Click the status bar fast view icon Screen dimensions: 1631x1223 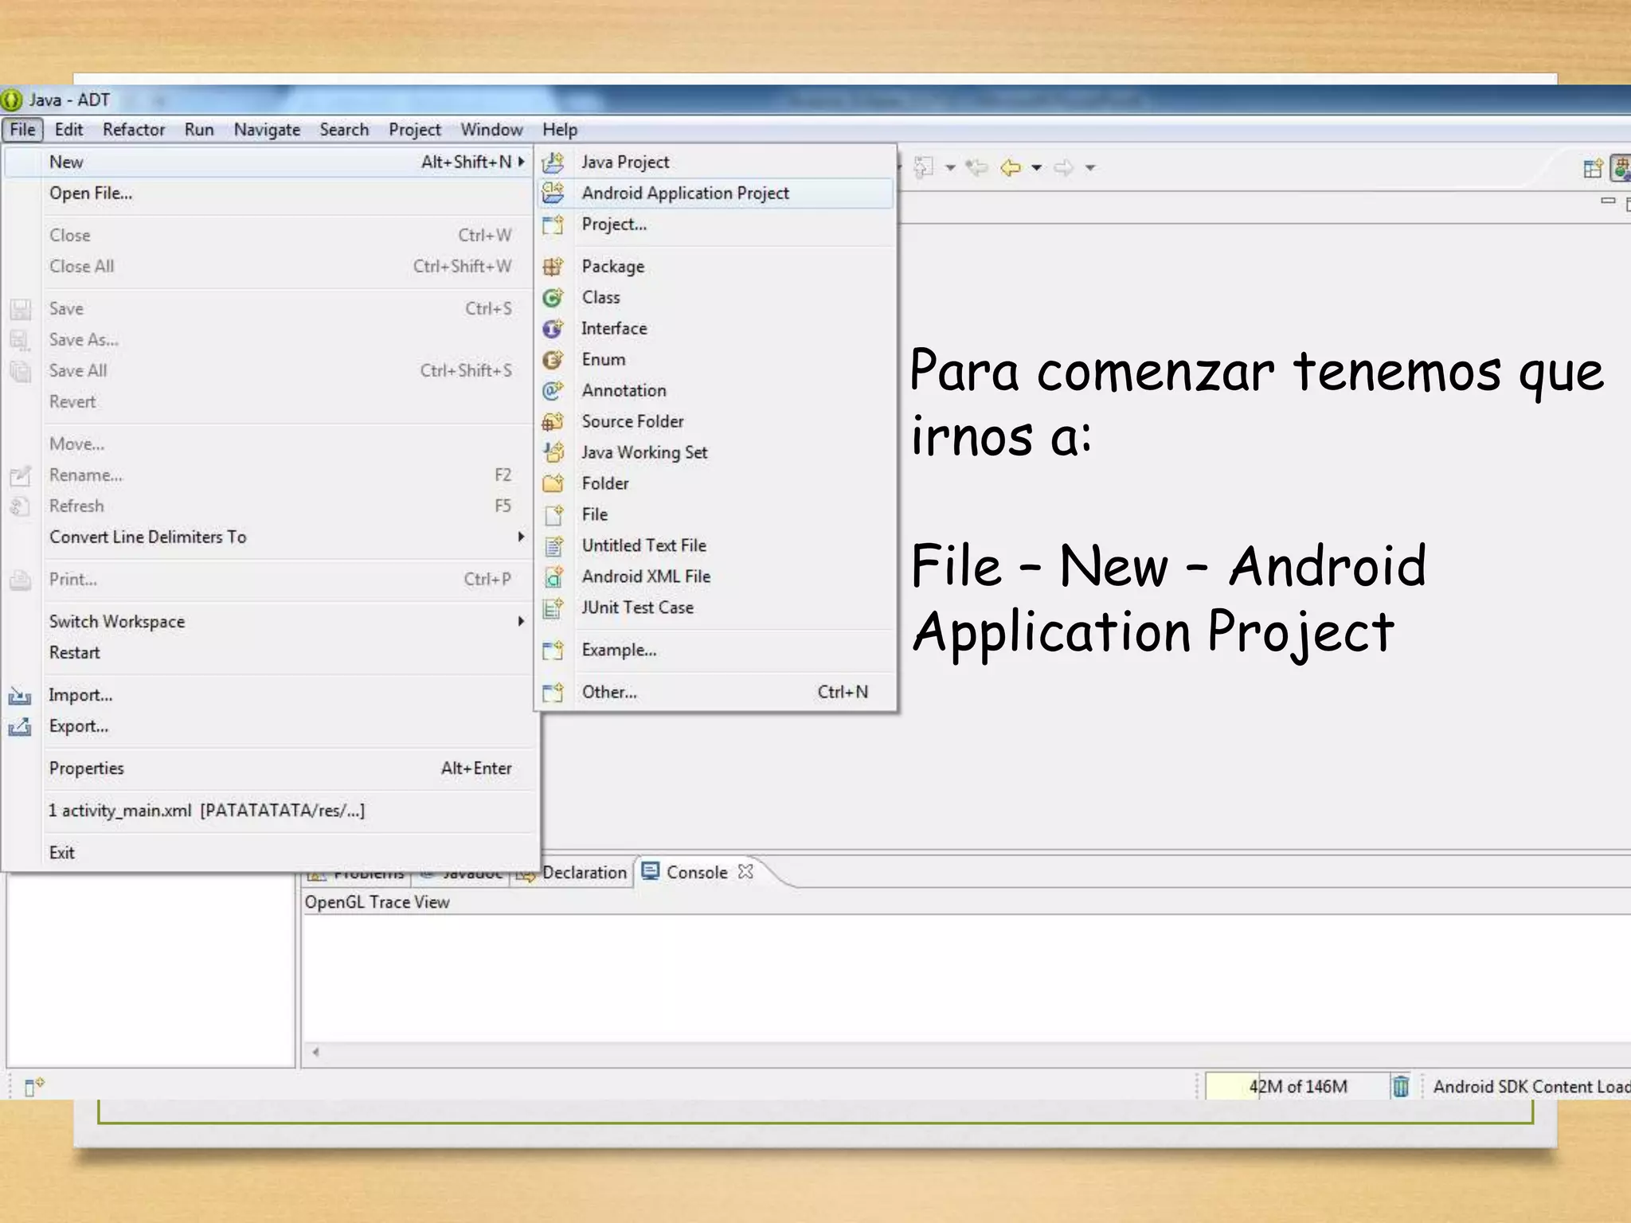pos(33,1086)
